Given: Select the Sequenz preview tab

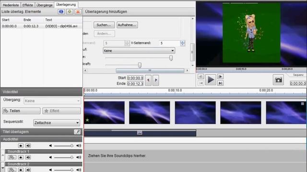Looking at the screenshot, I should [x=298, y=75].
